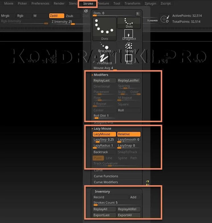
Task: Click the ReplayLast button
Action: [x=104, y=80]
